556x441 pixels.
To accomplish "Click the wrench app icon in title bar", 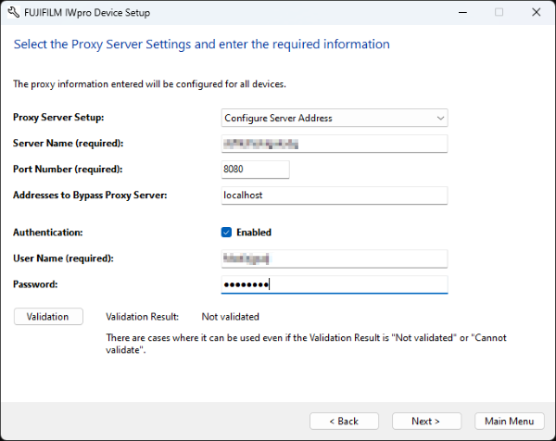I will point(14,13).
